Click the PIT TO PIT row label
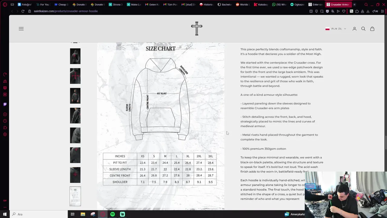This screenshot has height=218, width=387. (x=120, y=163)
